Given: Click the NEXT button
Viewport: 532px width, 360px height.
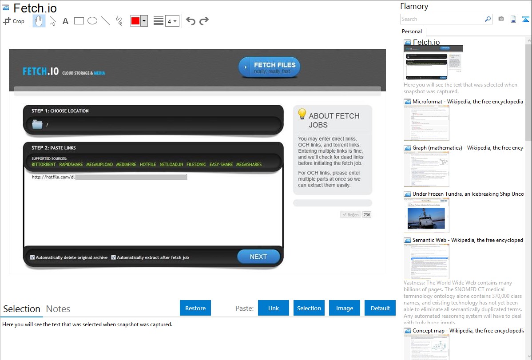Looking at the screenshot, I should (x=258, y=257).
